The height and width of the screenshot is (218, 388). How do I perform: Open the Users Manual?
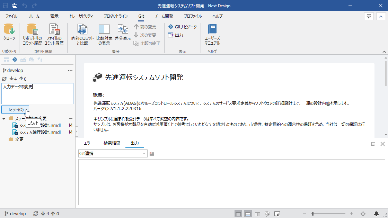pos(212,34)
